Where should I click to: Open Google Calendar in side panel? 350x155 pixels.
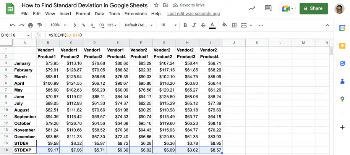[x=342, y=28]
